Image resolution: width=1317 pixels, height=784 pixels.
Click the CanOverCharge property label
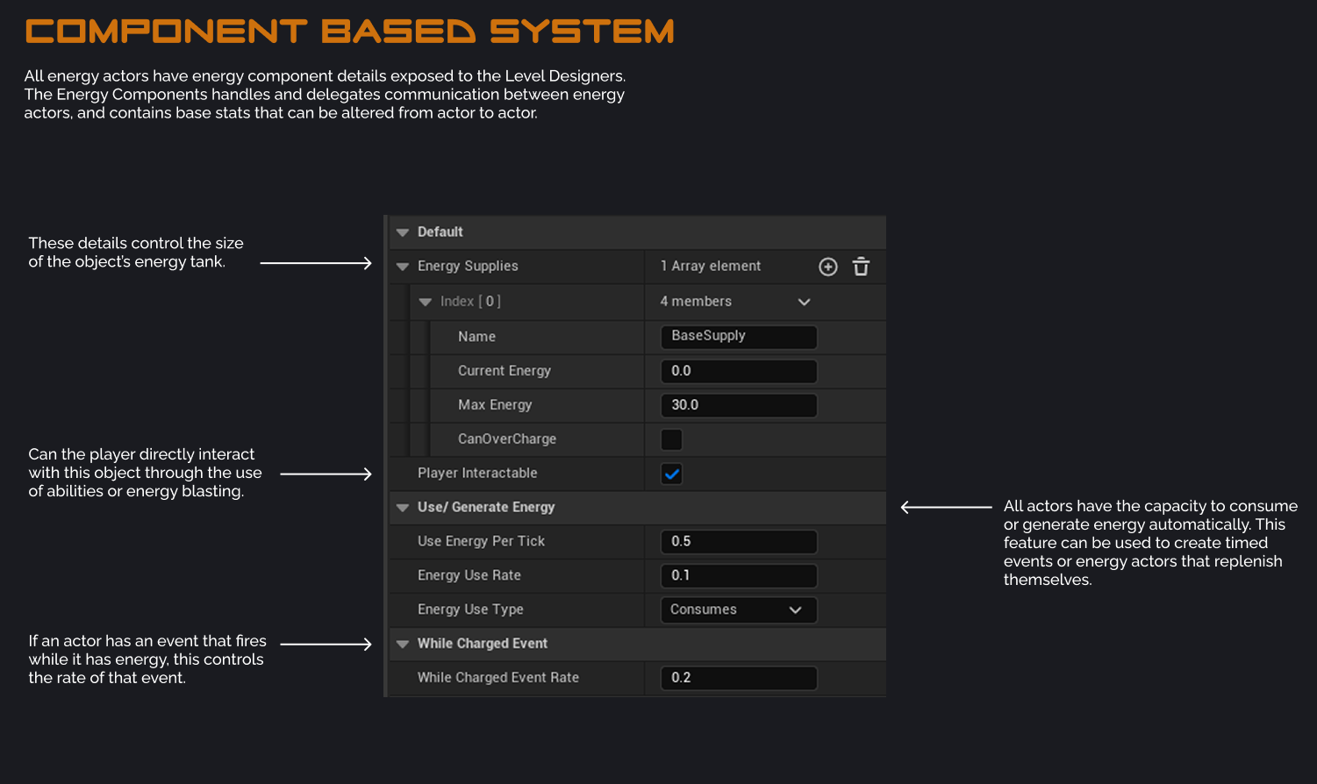click(x=506, y=439)
